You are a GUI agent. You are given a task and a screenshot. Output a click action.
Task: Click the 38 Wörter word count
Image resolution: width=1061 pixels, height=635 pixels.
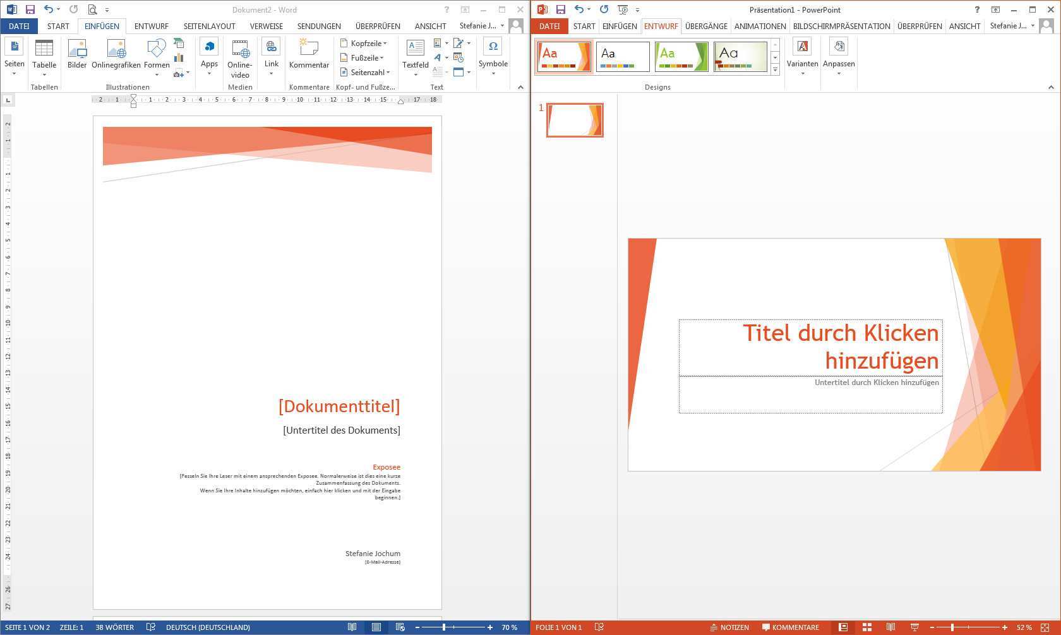(114, 627)
